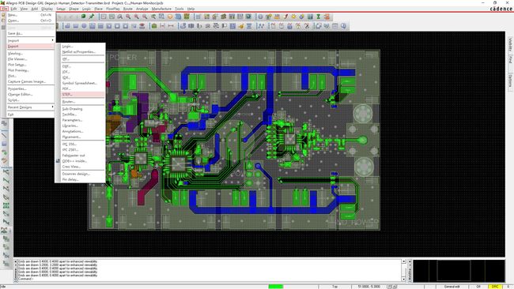The height and width of the screenshot is (289, 514).
Task: Open the Visibility side panel tab
Action: coord(510,44)
